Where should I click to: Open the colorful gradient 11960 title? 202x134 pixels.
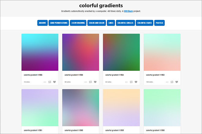74,130
